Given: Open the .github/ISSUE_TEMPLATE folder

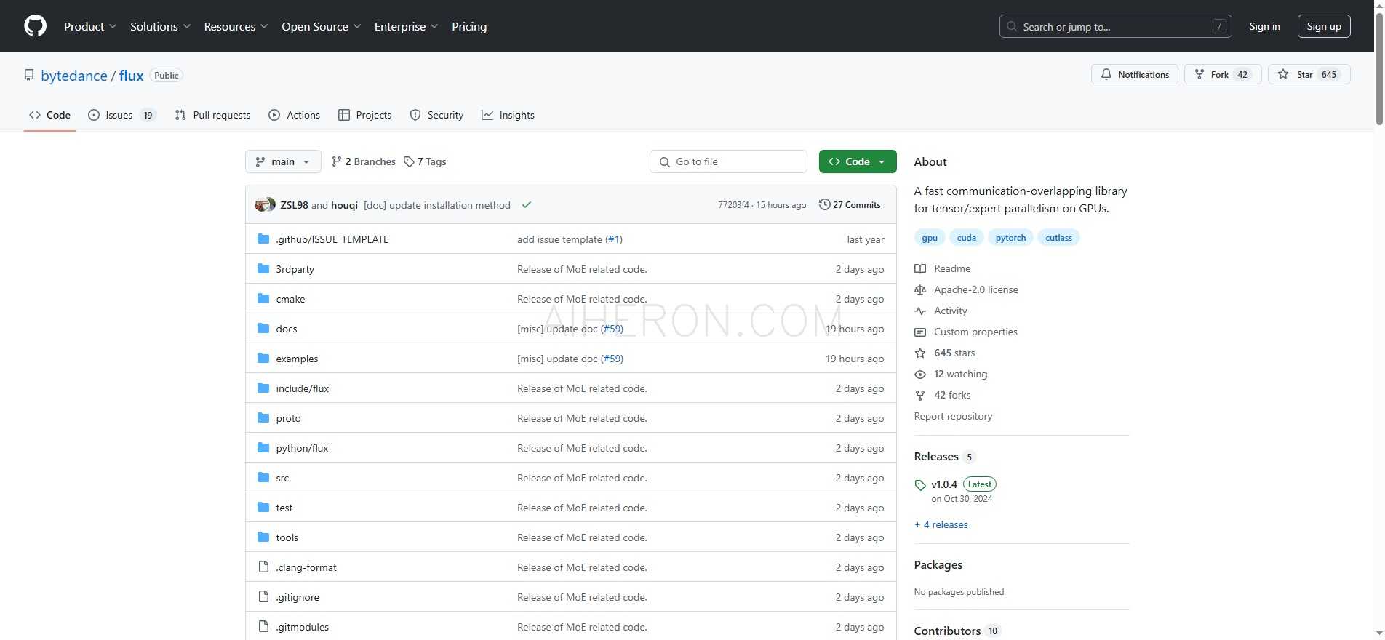Looking at the screenshot, I should [x=332, y=239].
